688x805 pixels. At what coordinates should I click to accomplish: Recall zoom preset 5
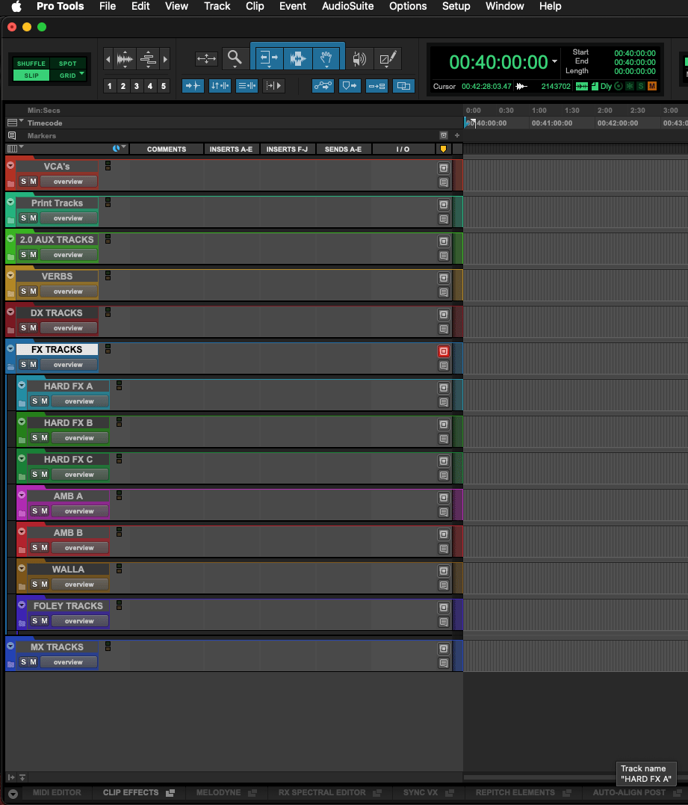click(164, 86)
